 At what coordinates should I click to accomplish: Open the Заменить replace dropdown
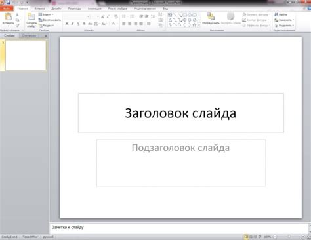click(x=284, y=20)
